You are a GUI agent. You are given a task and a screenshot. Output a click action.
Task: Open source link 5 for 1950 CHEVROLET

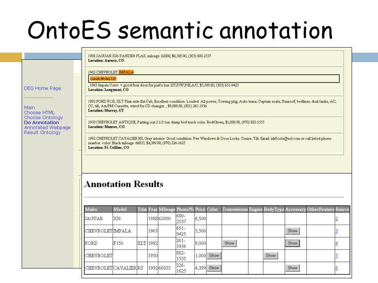[337, 255]
